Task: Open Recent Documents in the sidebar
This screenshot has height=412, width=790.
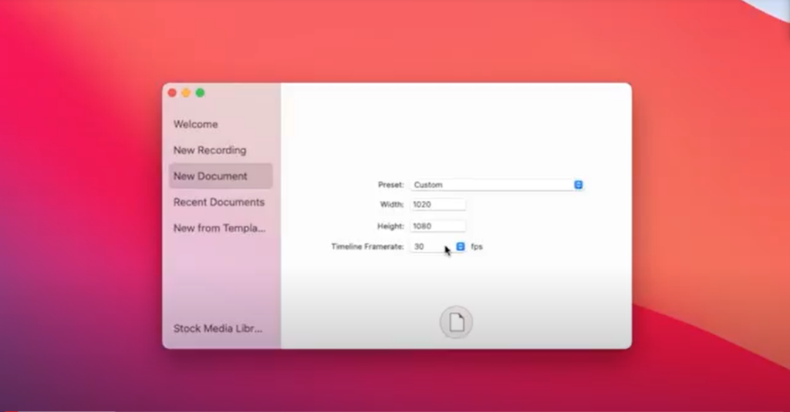Action: click(218, 203)
